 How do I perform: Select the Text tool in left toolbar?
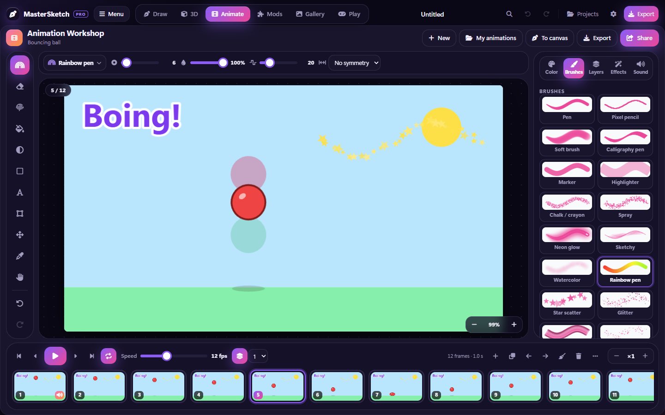(x=20, y=192)
